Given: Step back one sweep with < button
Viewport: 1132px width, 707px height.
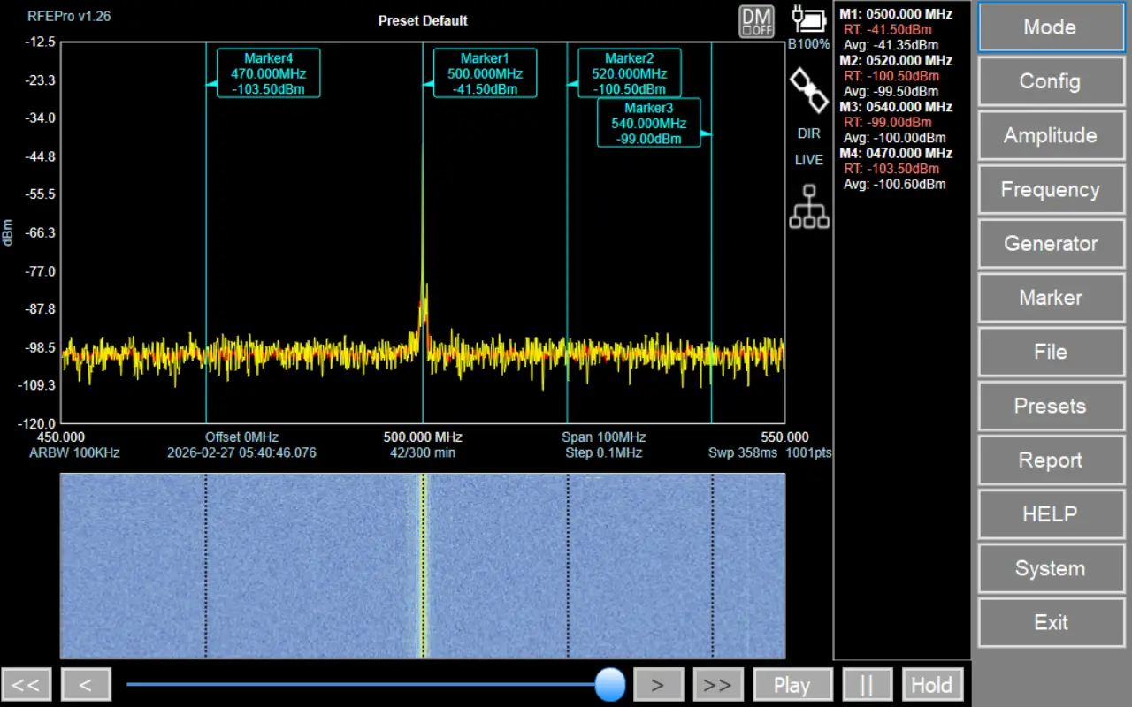Looking at the screenshot, I should point(86,685).
